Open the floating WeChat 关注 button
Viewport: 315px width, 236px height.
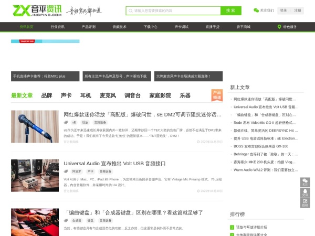[305, 182]
